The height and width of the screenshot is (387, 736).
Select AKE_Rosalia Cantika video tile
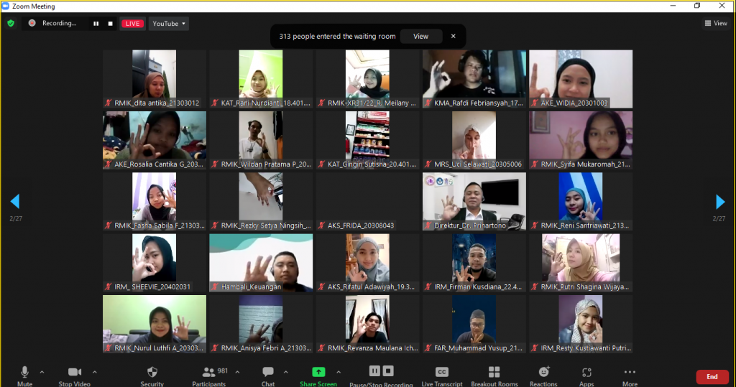click(155, 140)
